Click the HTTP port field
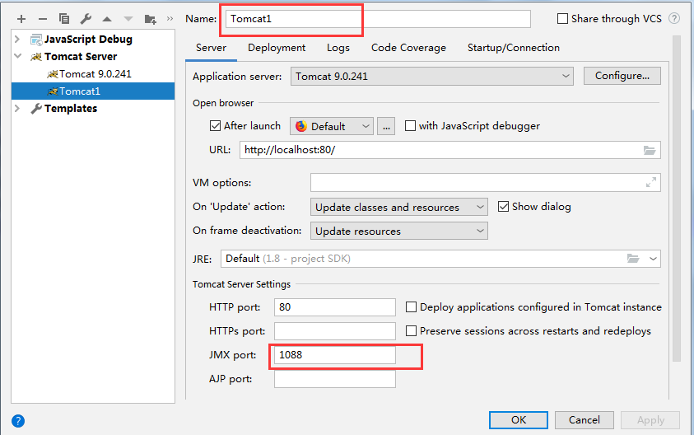This screenshot has height=435, width=694. coord(334,307)
